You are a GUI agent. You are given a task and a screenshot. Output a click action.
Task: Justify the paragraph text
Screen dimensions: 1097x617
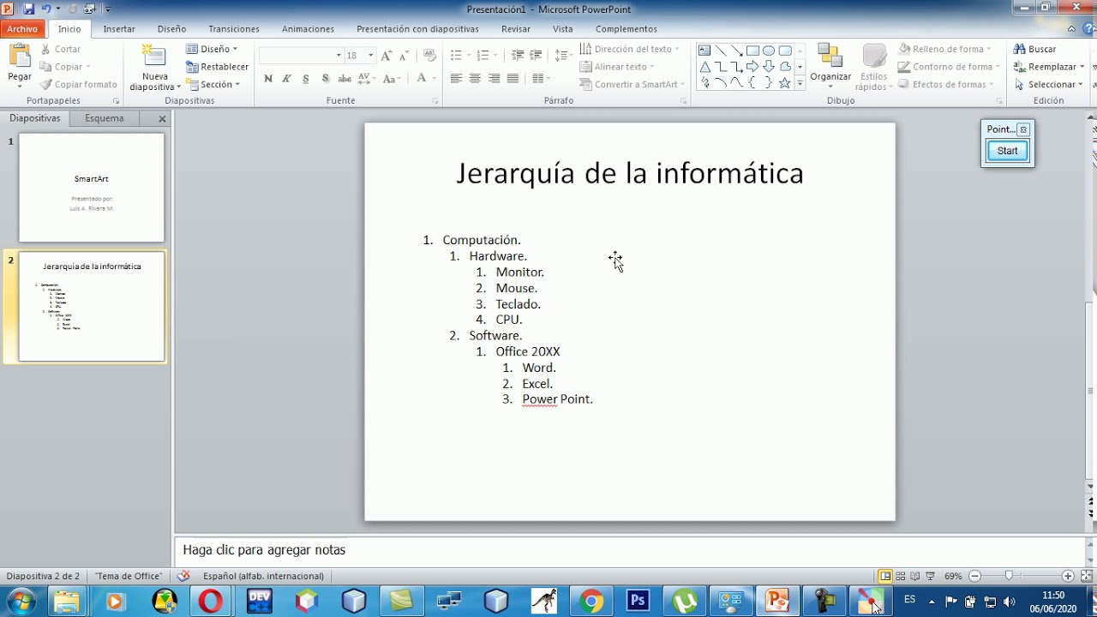pos(513,79)
